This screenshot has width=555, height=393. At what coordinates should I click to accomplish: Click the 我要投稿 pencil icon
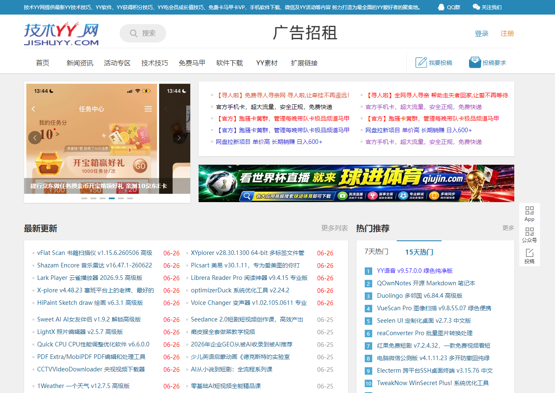pyautogui.click(x=421, y=62)
